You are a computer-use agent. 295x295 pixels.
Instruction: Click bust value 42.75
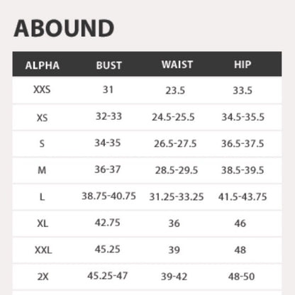[108, 223]
